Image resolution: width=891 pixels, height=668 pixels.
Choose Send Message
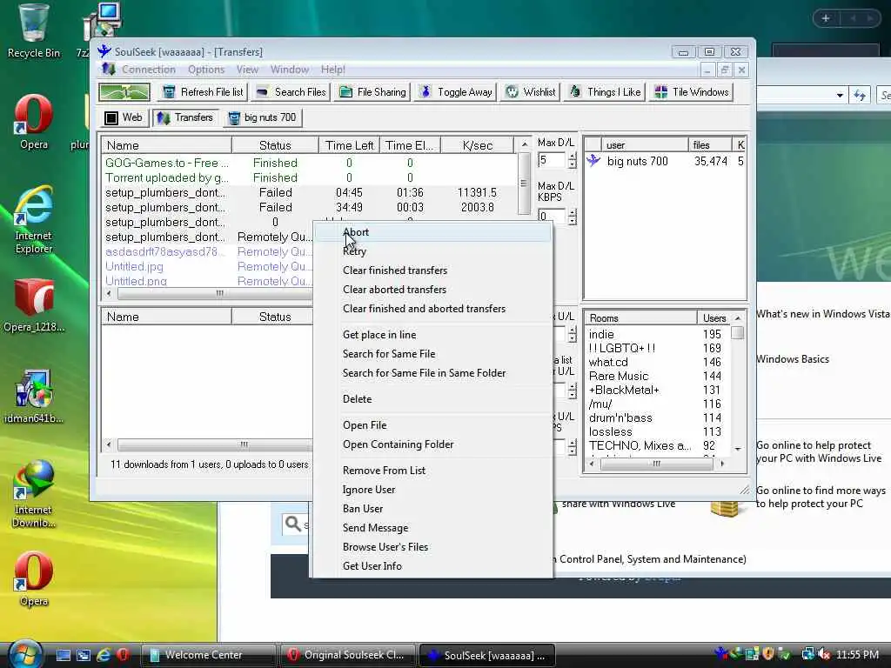[432, 528]
